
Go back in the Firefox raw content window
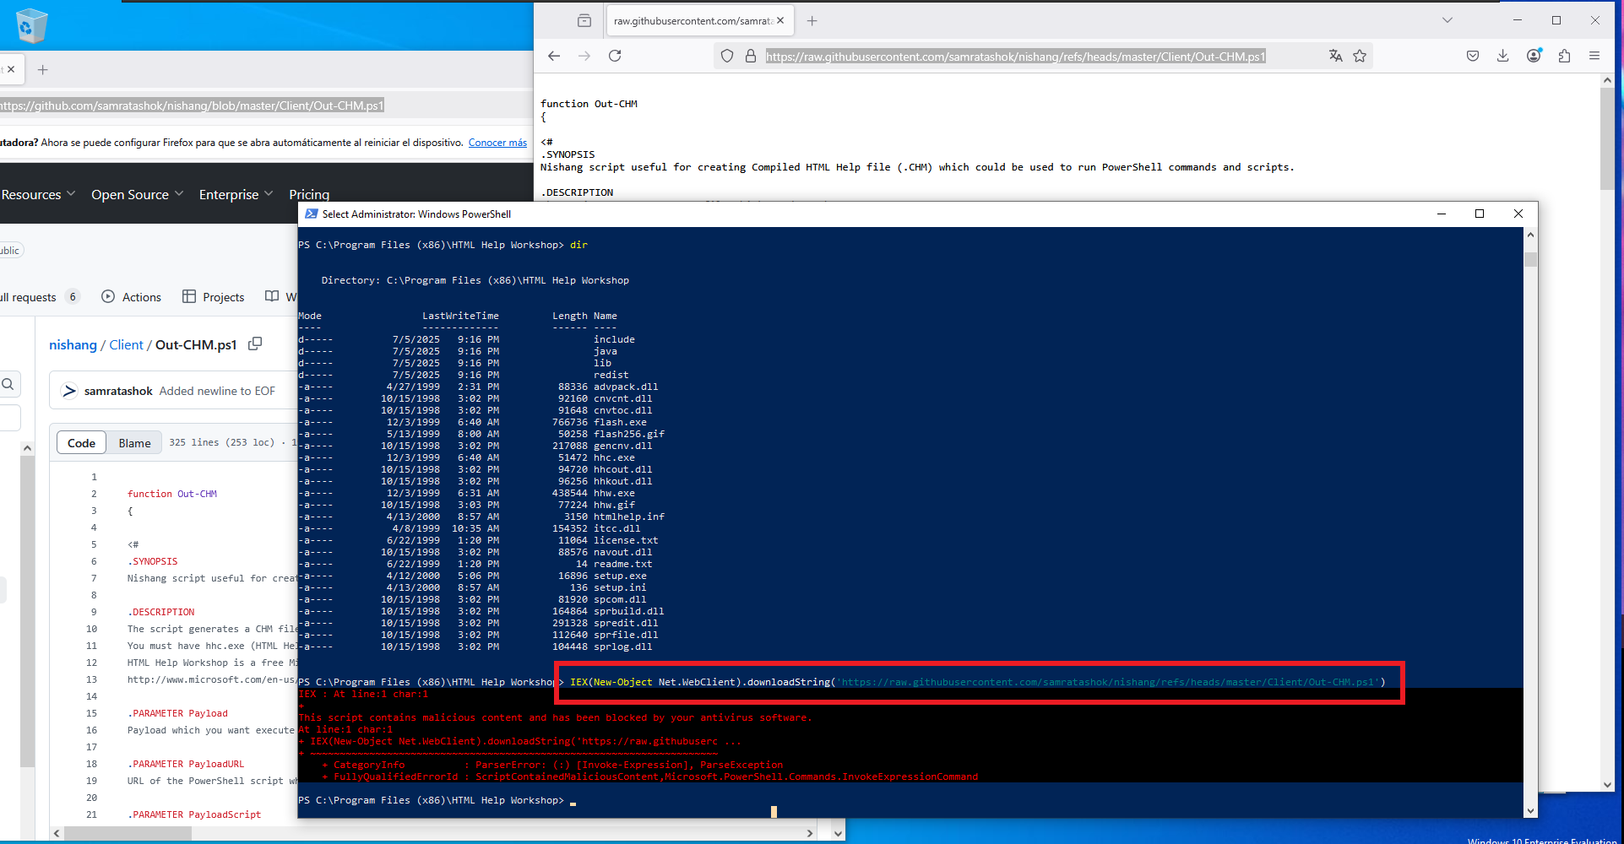pos(554,56)
